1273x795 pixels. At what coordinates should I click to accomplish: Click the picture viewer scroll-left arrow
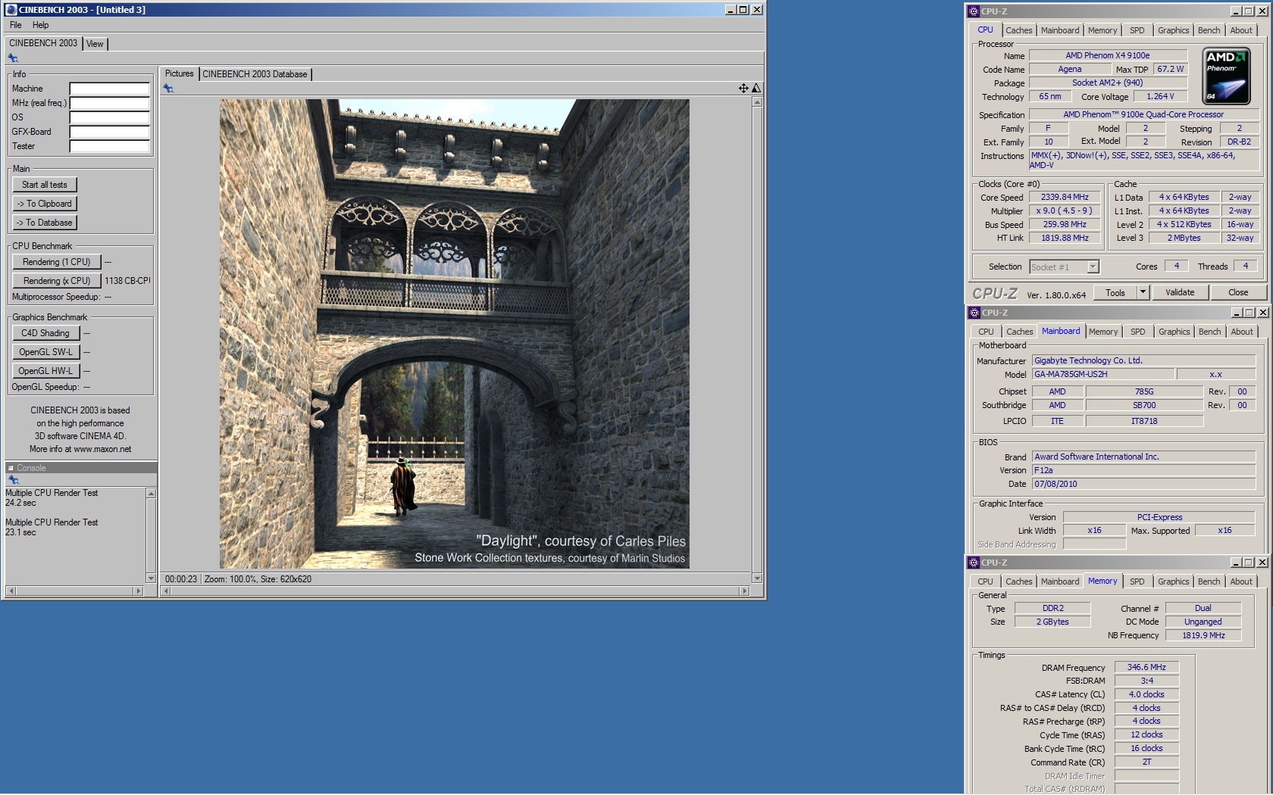pos(165,591)
